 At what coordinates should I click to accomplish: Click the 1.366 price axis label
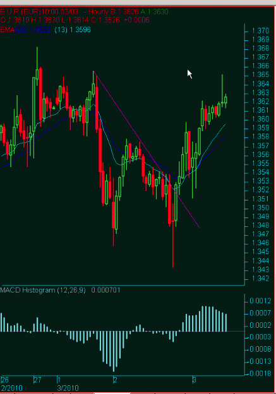[261, 66]
